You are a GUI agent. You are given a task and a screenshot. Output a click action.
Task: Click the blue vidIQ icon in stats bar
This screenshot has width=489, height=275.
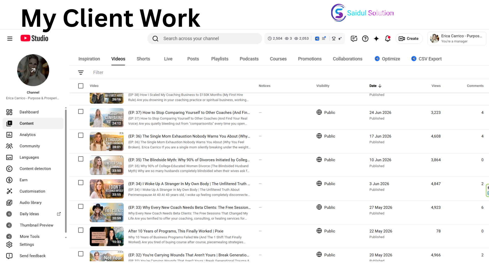(317, 39)
